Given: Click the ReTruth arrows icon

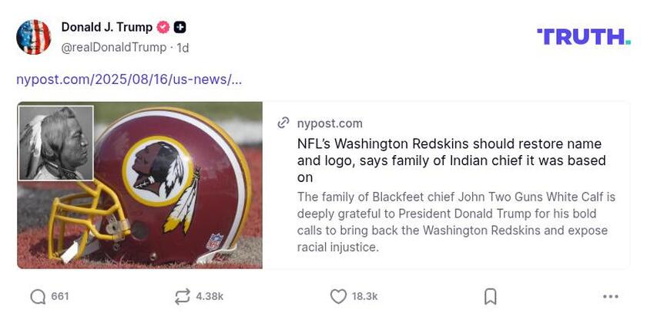Looking at the screenshot, I should (183, 297).
